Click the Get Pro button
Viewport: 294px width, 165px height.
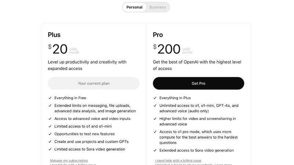point(198,83)
